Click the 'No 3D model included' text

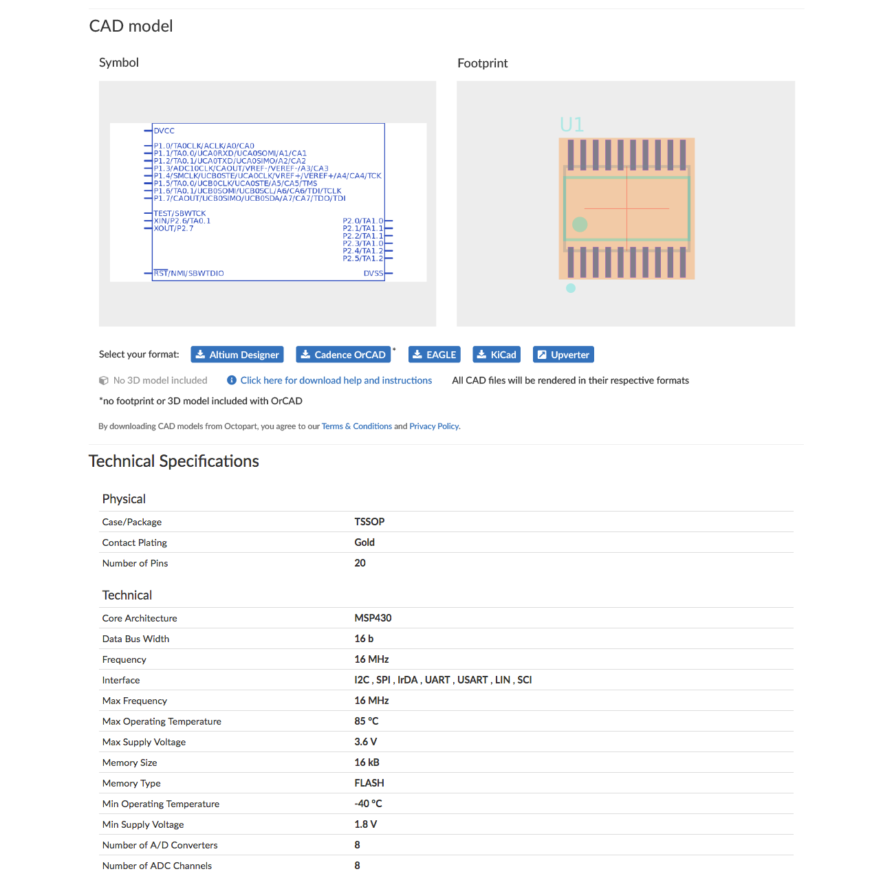point(160,380)
